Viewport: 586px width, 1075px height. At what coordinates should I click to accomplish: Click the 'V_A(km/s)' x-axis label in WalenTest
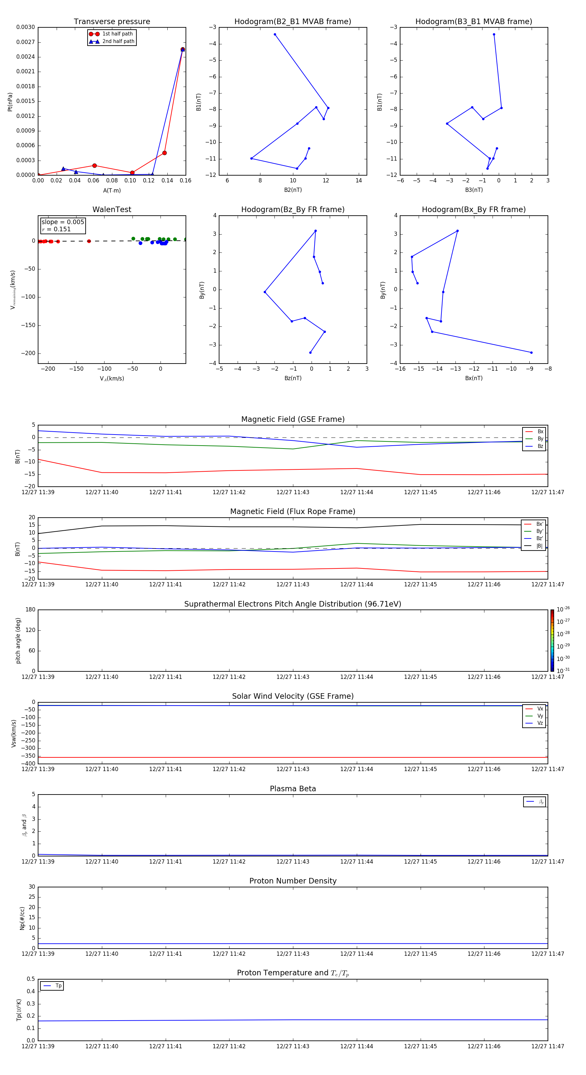112,379
